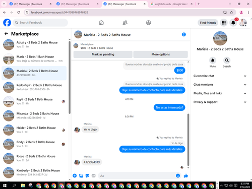252x189 pixels.
Task: Open the Friends icon in top navigation
Action: point(125,23)
